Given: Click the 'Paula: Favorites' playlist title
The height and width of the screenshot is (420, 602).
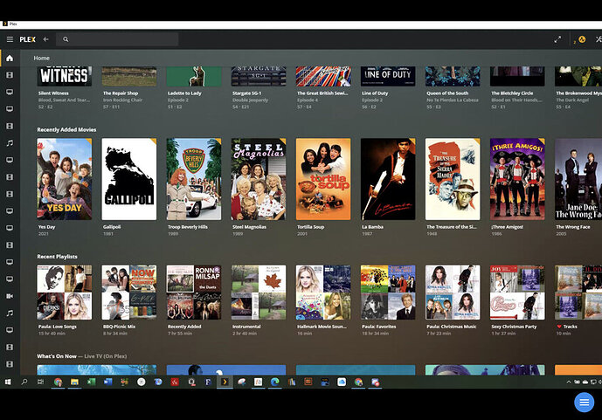Looking at the screenshot, I should pos(379,327).
